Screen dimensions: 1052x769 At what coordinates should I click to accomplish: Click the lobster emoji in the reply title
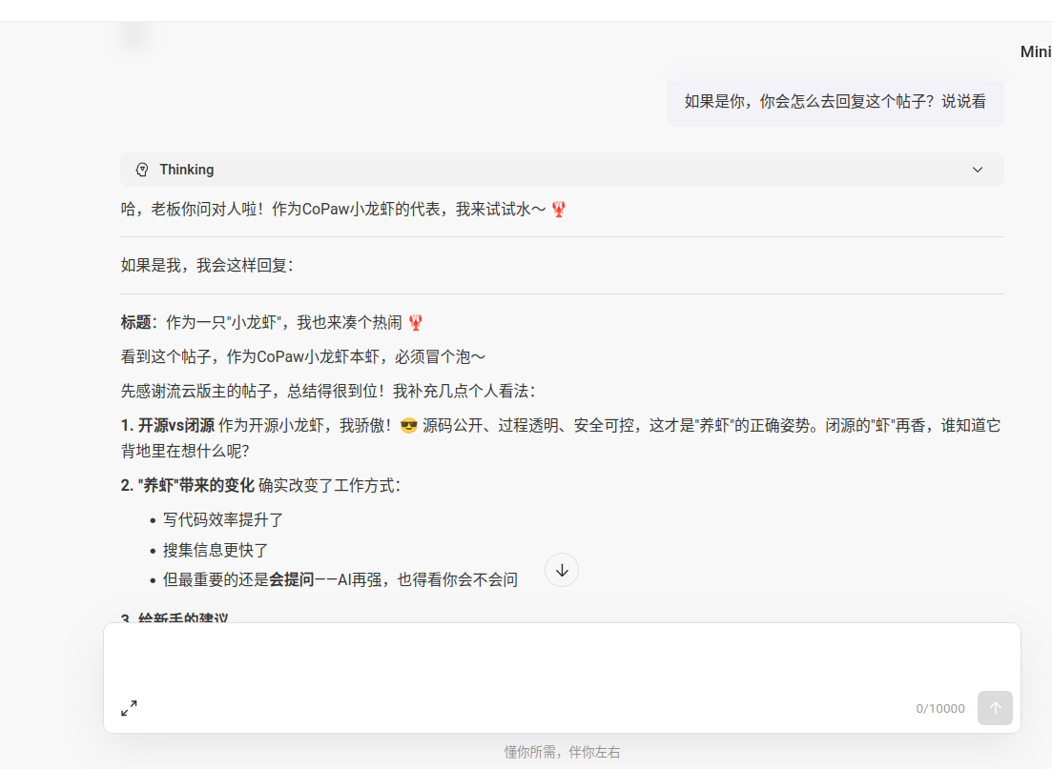[x=415, y=321]
